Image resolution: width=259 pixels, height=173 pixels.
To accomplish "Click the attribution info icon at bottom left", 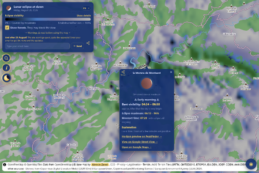I will click(x=4, y=165).
